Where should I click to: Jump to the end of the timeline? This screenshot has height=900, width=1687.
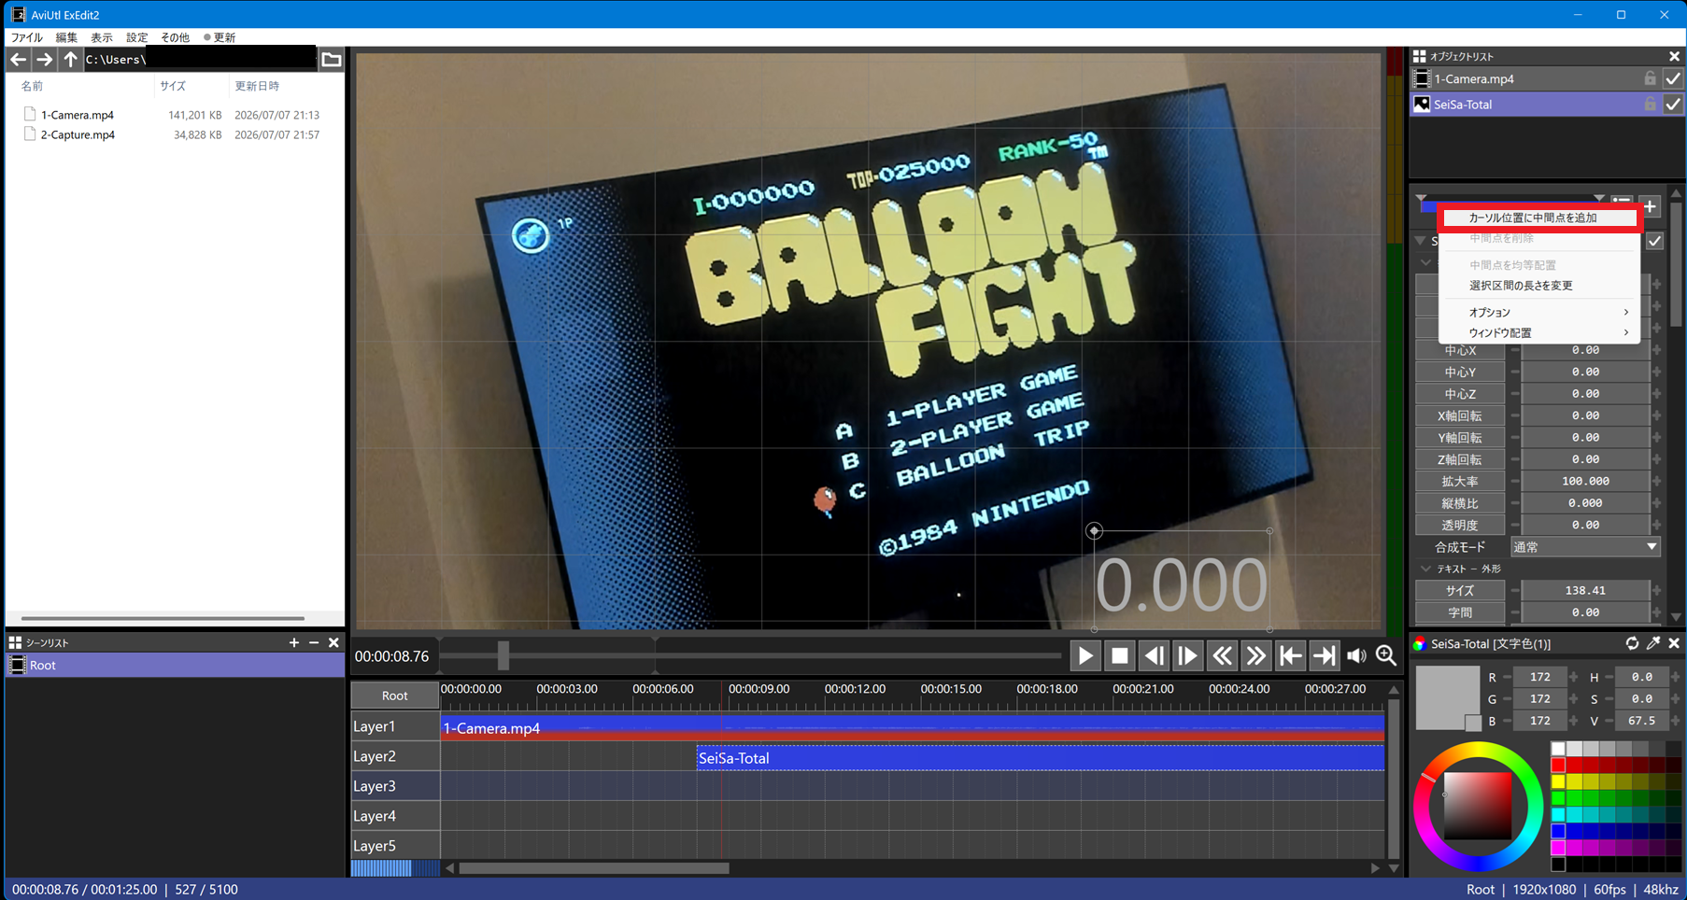coord(1324,656)
